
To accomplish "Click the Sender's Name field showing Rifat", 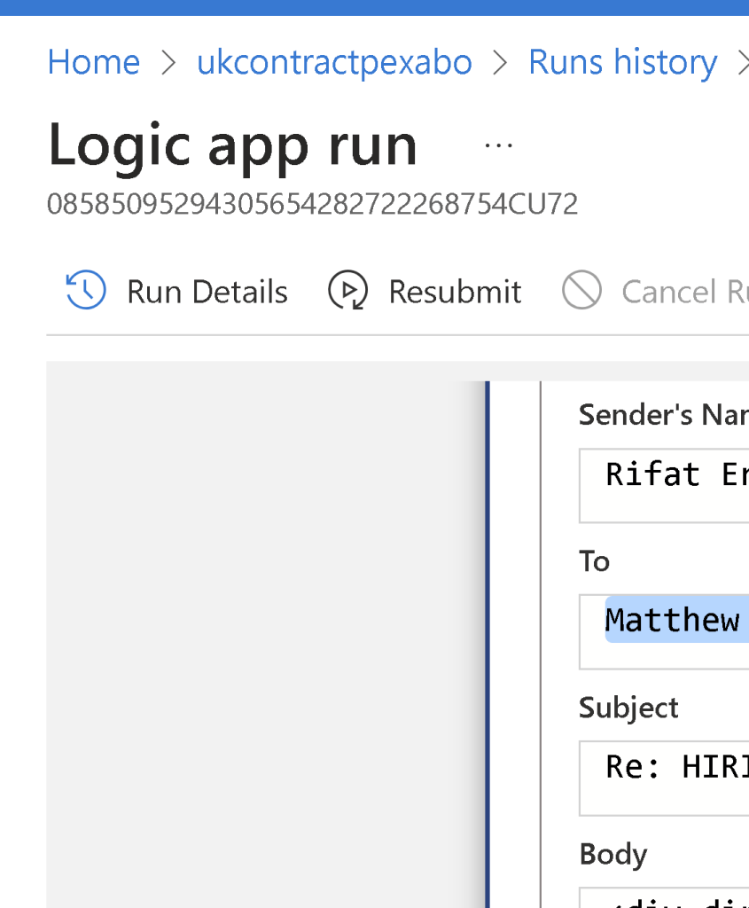I will pyautogui.click(x=664, y=485).
